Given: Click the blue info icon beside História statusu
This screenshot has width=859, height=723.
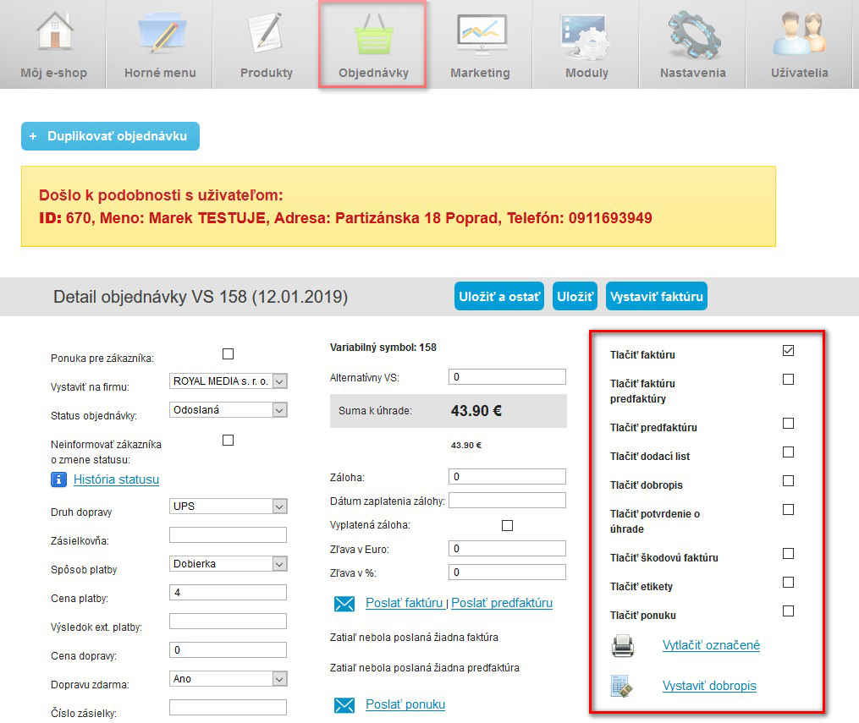Looking at the screenshot, I should tap(58, 479).
